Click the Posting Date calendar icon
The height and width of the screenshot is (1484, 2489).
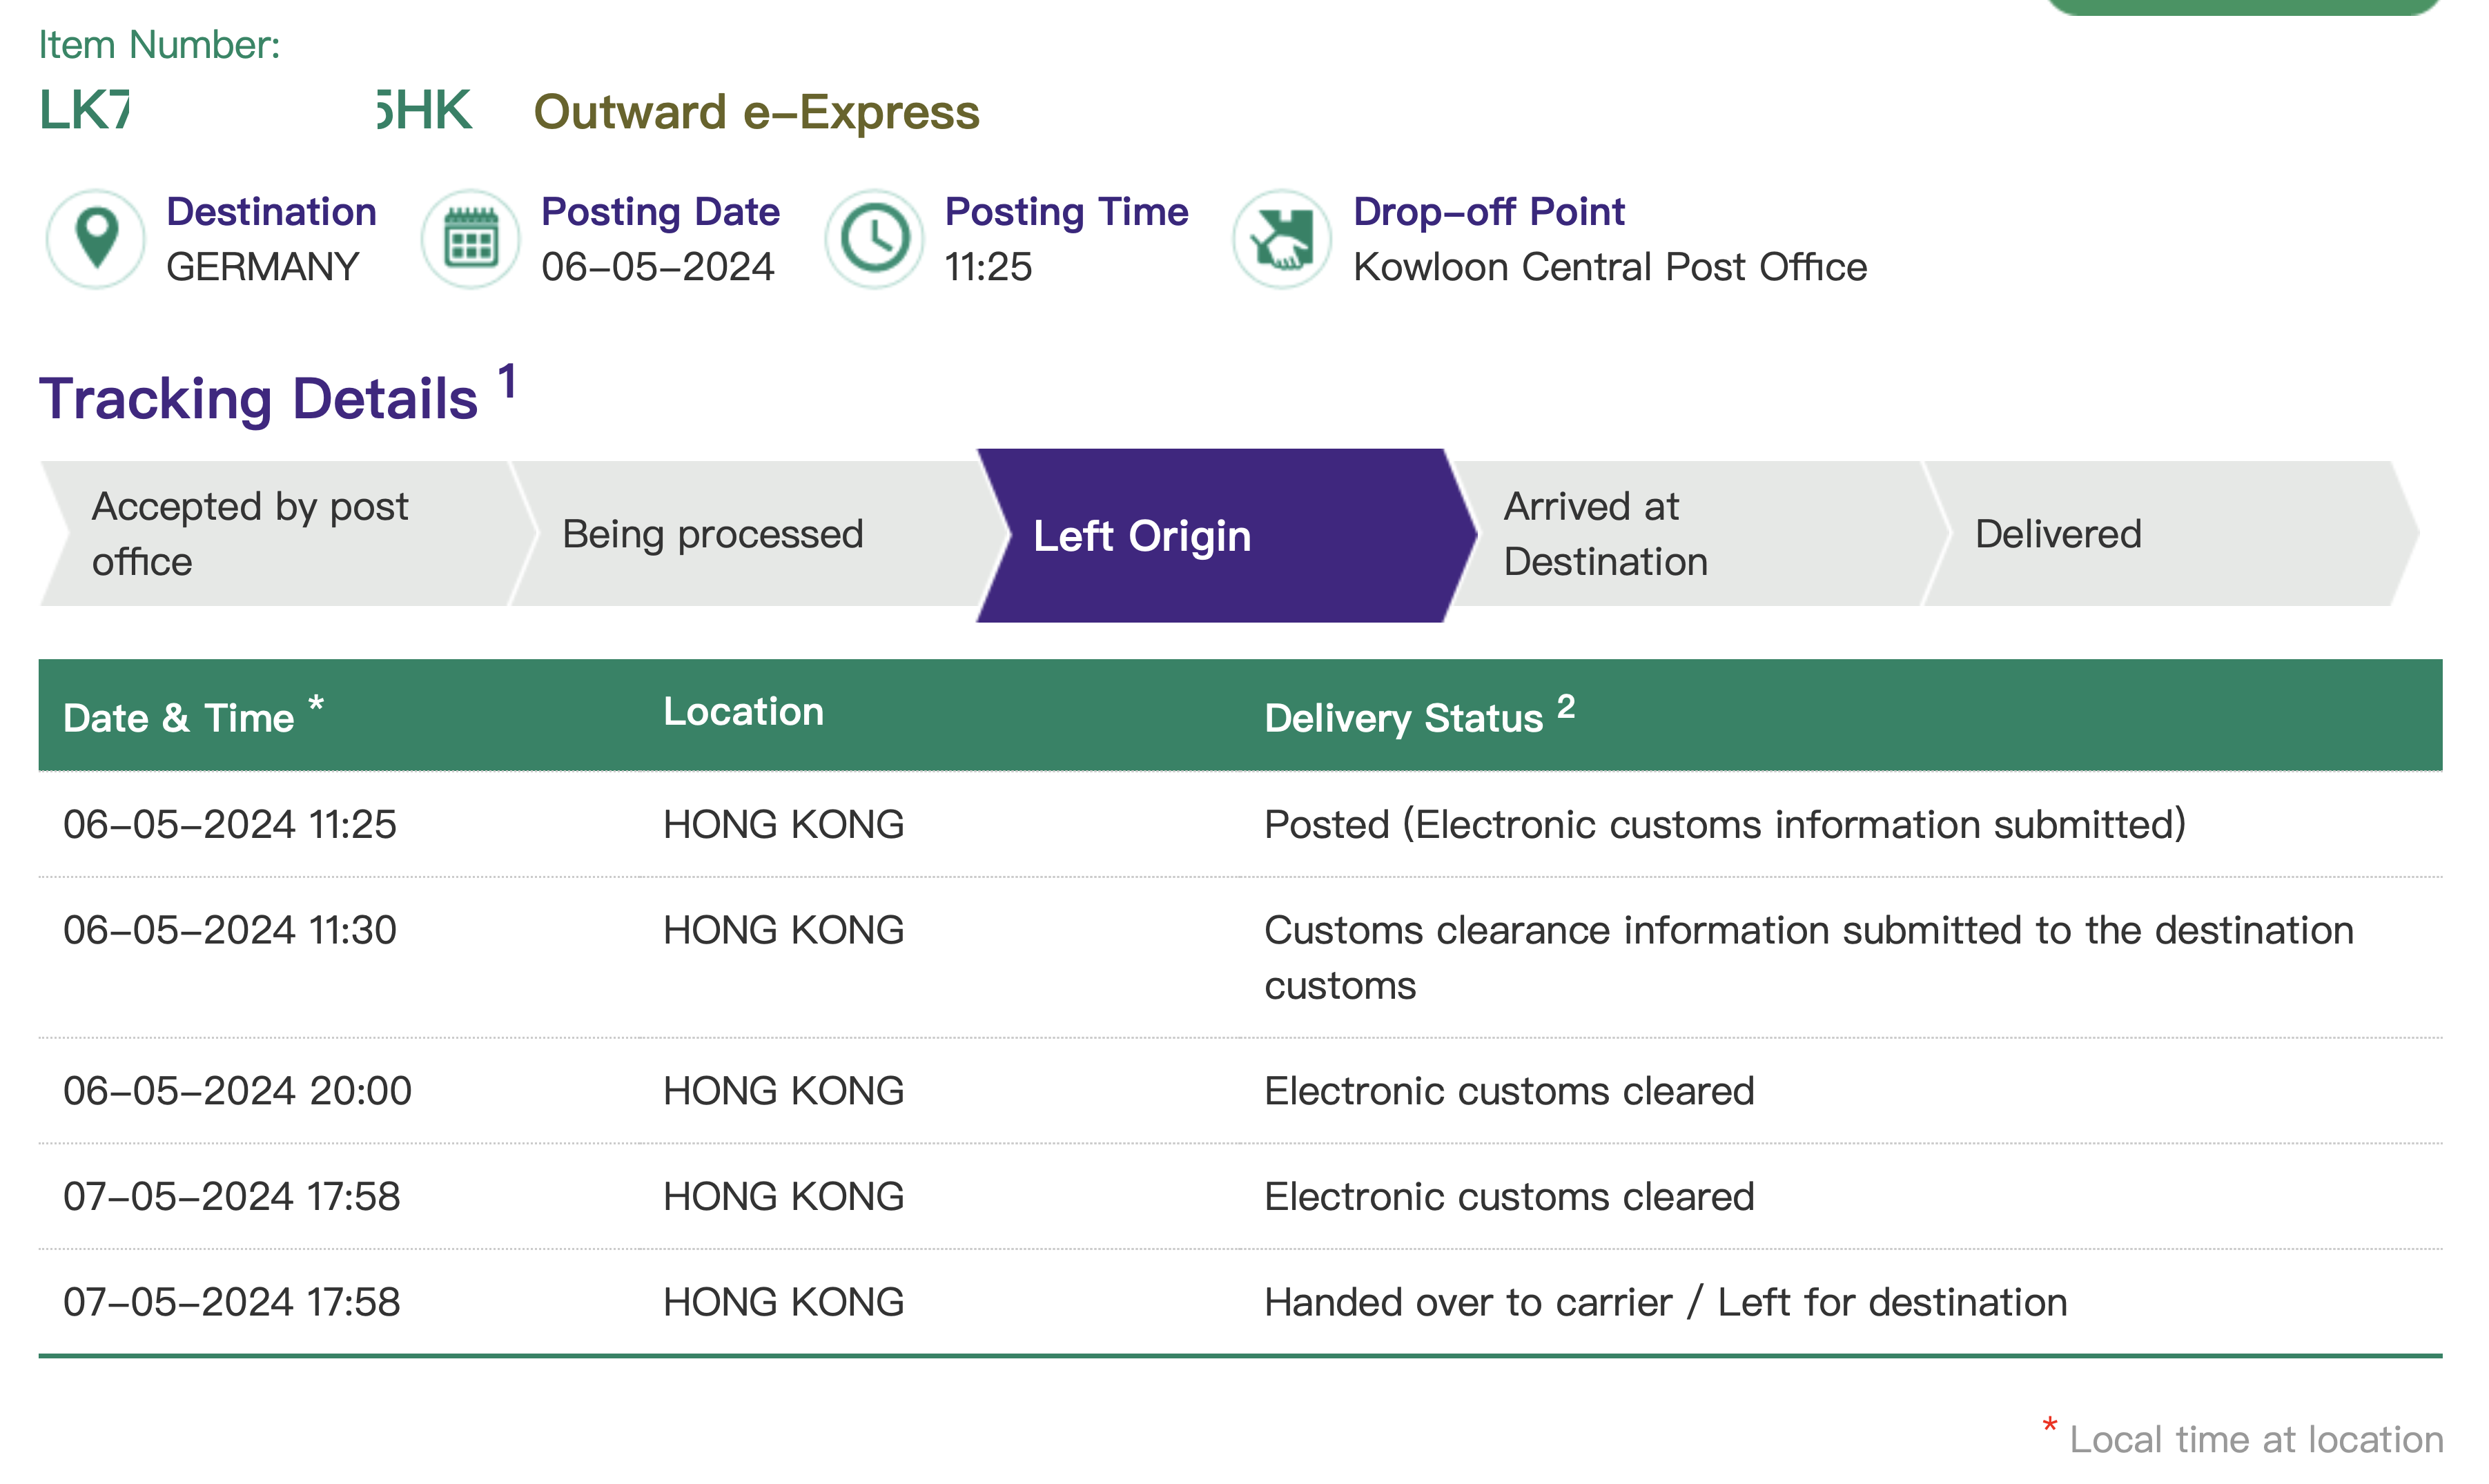(471, 240)
